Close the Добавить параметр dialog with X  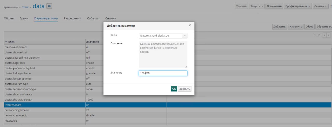190,25
